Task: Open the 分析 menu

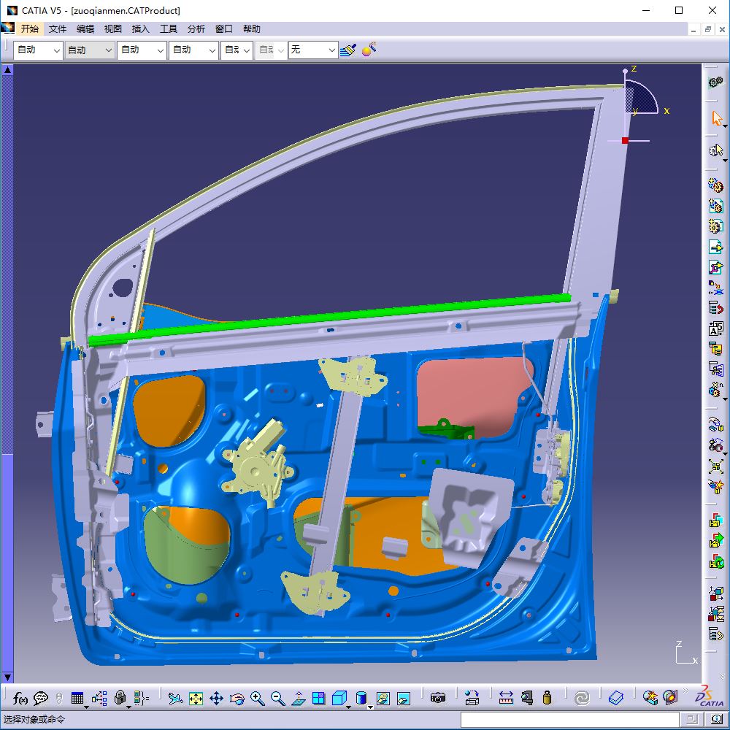Action: point(196,29)
